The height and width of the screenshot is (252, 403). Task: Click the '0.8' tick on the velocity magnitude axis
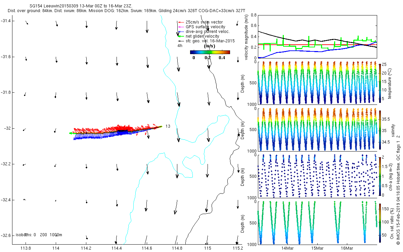point(254,15)
